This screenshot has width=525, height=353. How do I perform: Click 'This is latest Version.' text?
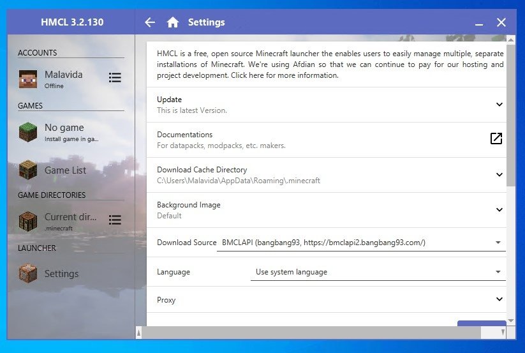pos(192,110)
